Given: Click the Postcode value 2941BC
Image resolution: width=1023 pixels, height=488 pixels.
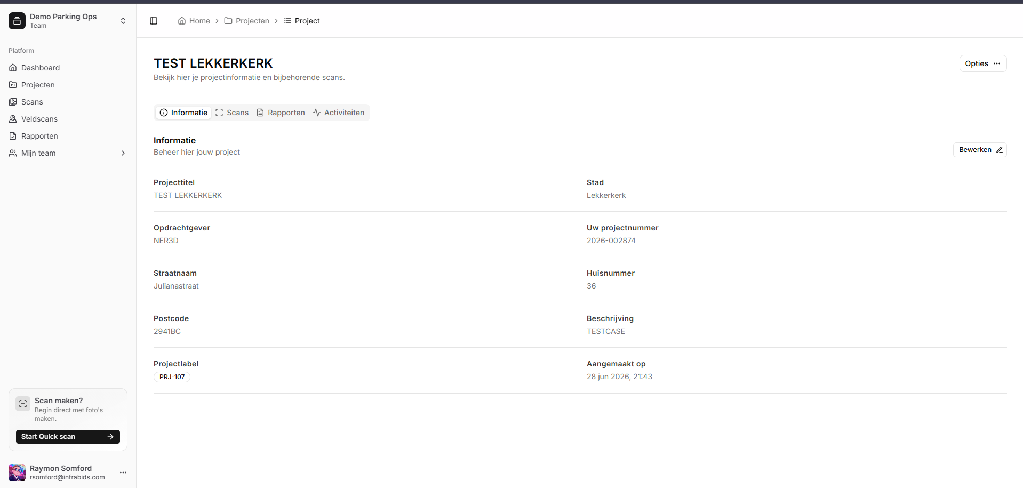Looking at the screenshot, I should click(x=167, y=331).
